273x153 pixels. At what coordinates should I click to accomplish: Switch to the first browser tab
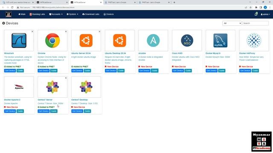(18, 3)
